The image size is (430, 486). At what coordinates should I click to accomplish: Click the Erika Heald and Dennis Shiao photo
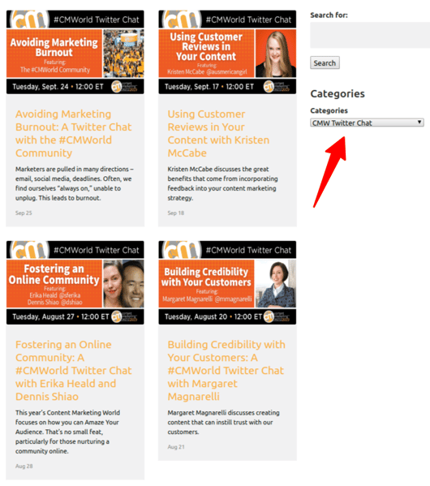123,284
